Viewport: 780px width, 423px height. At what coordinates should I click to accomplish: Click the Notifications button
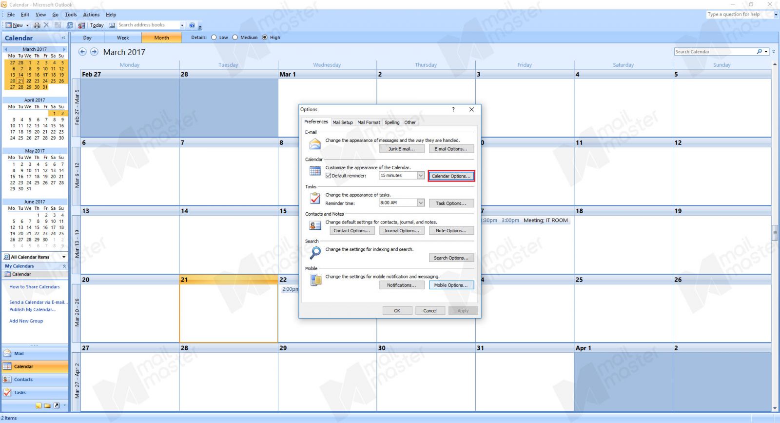coord(402,285)
